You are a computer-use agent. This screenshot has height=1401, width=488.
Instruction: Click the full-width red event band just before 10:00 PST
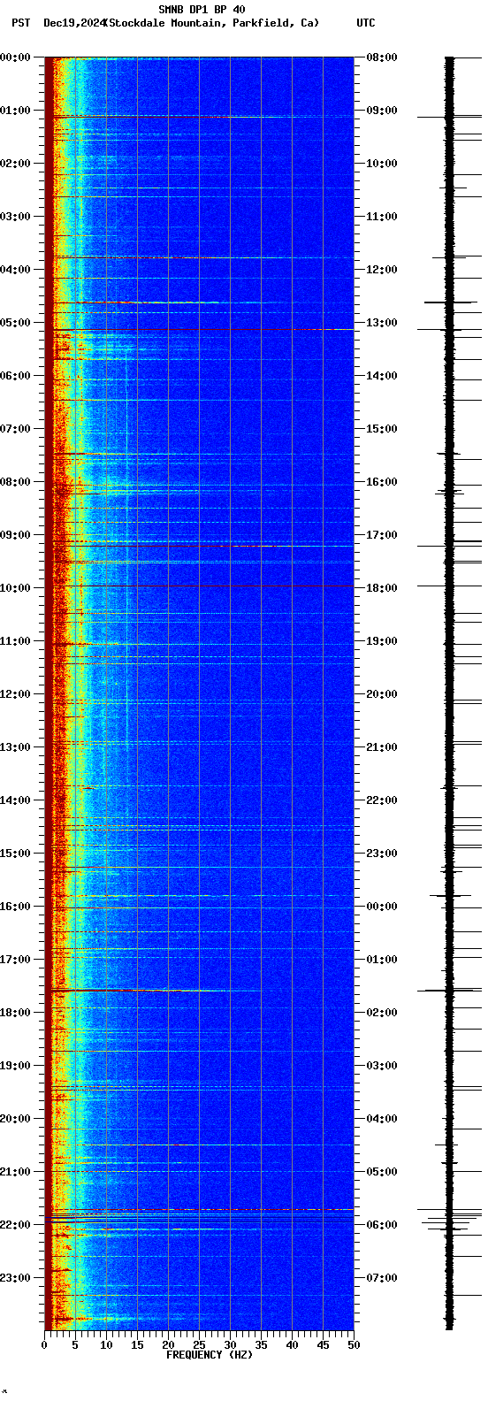tap(199, 586)
